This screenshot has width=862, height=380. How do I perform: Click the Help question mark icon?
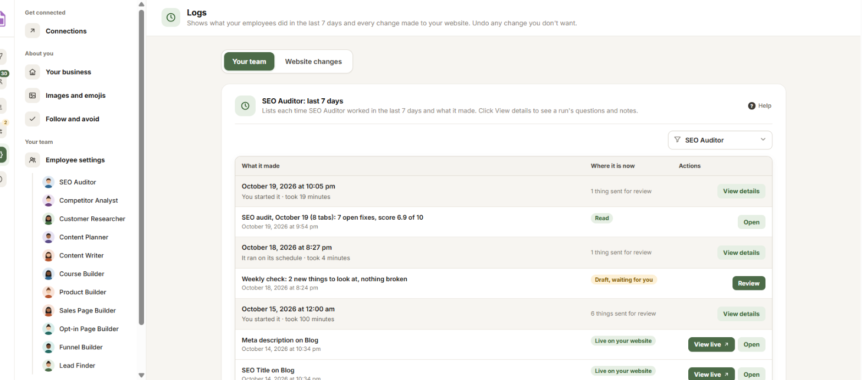[752, 106]
